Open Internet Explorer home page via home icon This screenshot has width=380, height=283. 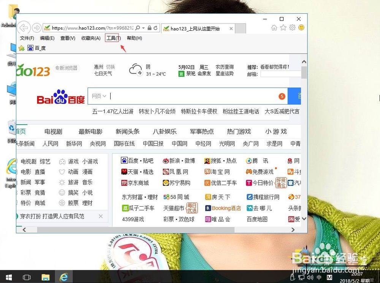click(x=274, y=28)
